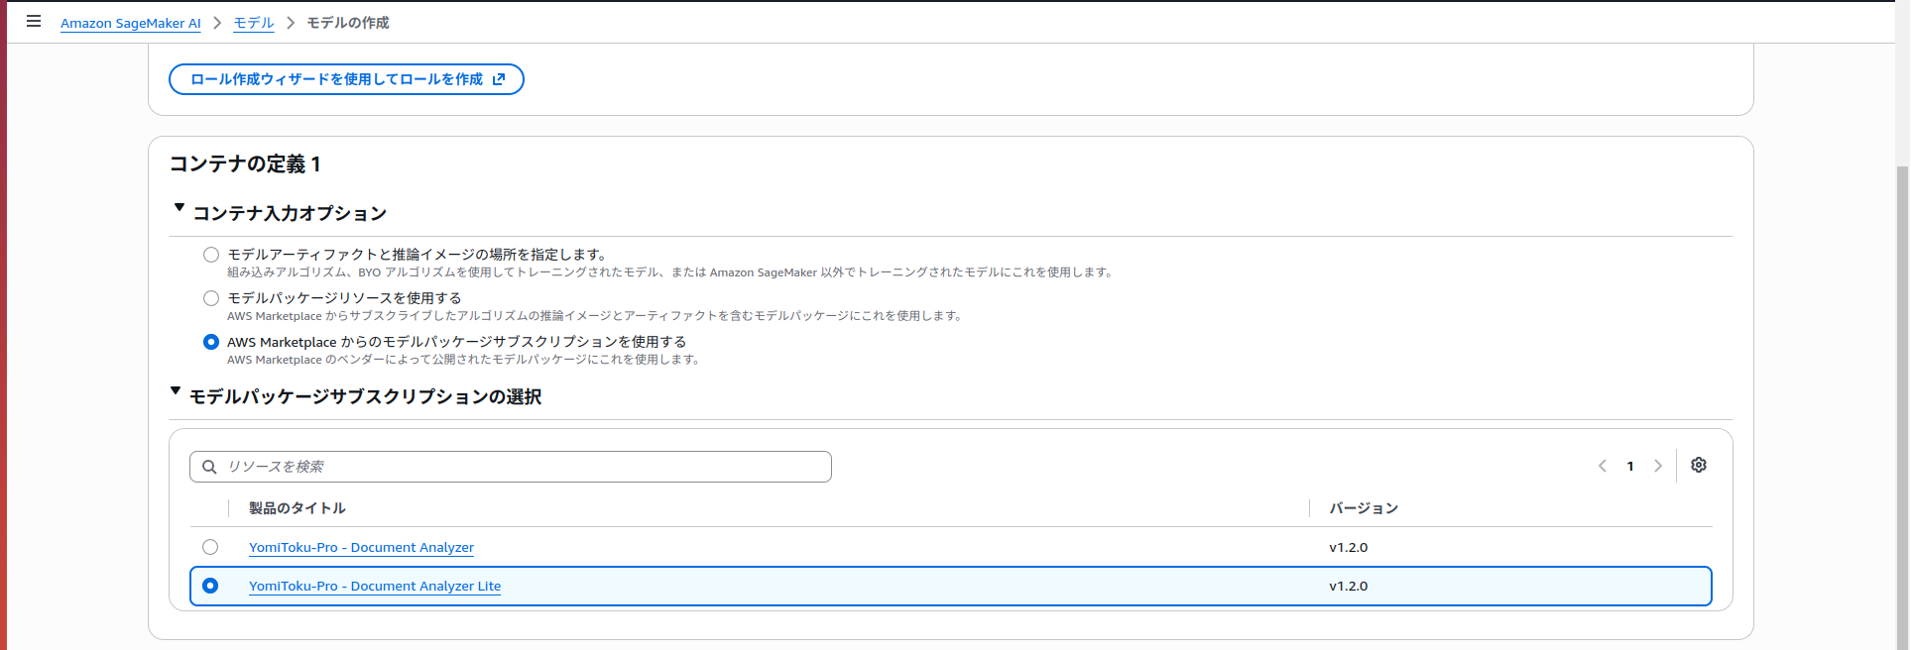Select YomiToku-Pro Document Analyzer Lite radio
1911x650 pixels.
210,586
